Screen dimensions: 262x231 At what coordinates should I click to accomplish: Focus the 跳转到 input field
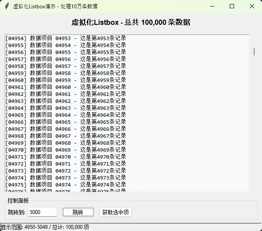point(42,212)
